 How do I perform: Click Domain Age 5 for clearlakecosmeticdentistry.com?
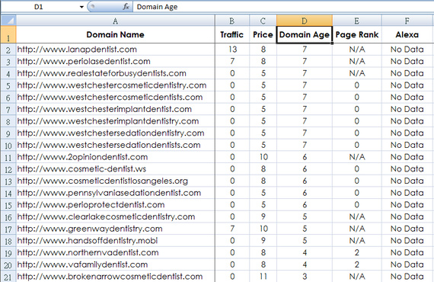(x=305, y=216)
